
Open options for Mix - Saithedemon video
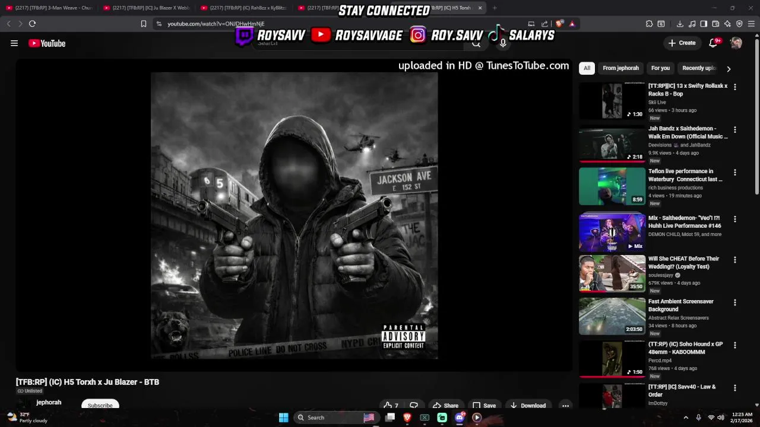(734, 219)
